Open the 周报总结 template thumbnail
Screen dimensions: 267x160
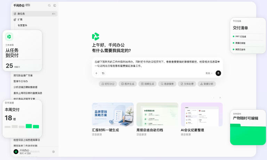point(157,114)
